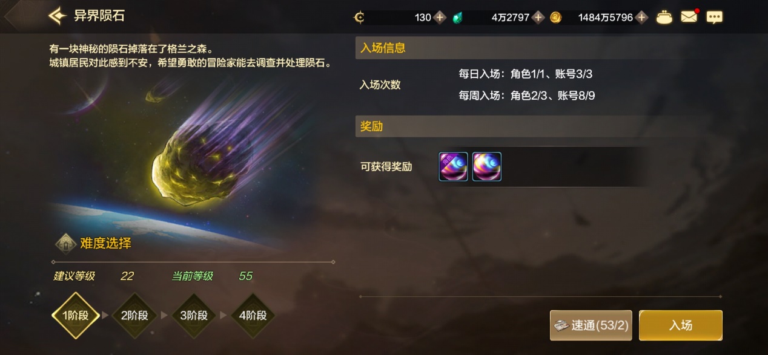Tap the green gem currency icon

tap(458, 18)
